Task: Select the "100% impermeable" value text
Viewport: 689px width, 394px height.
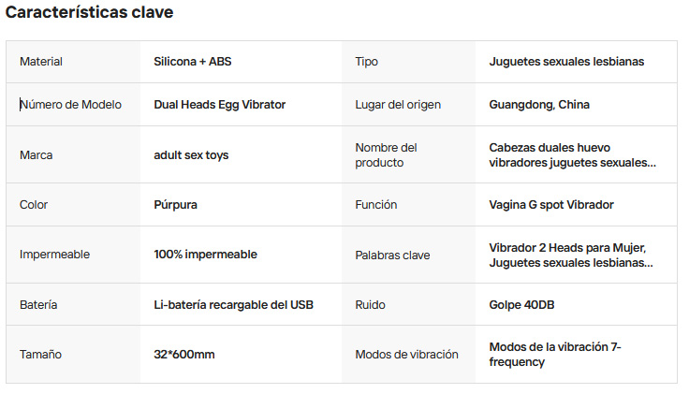Action: (205, 255)
